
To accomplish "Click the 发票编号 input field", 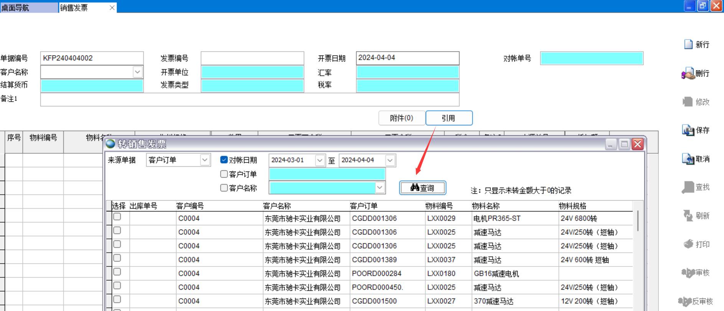I will [252, 58].
